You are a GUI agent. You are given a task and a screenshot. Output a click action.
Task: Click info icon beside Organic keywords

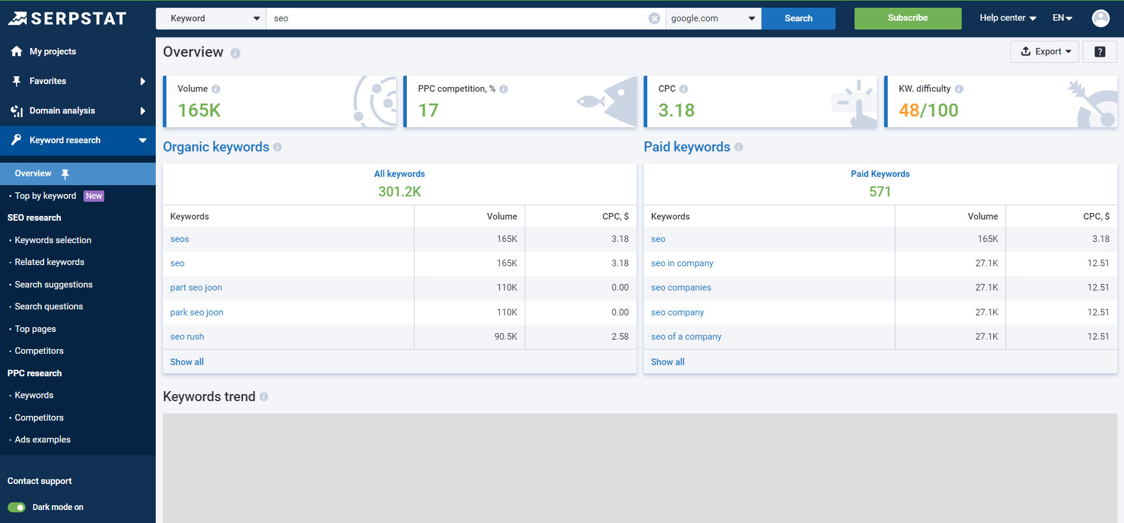pos(277,147)
